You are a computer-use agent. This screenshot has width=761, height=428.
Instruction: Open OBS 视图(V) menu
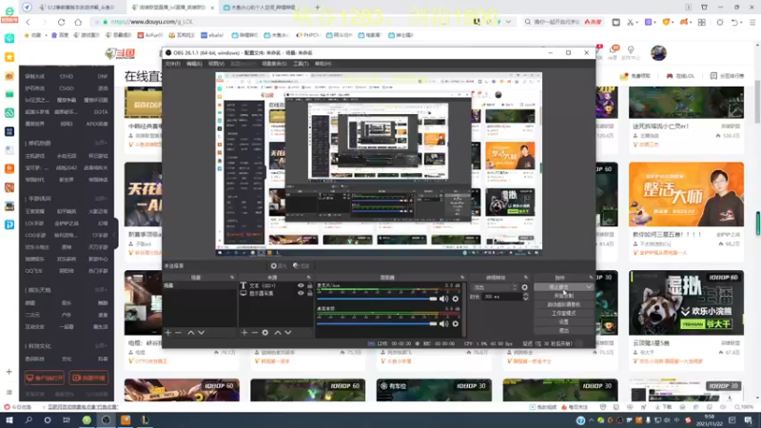[216, 64]
